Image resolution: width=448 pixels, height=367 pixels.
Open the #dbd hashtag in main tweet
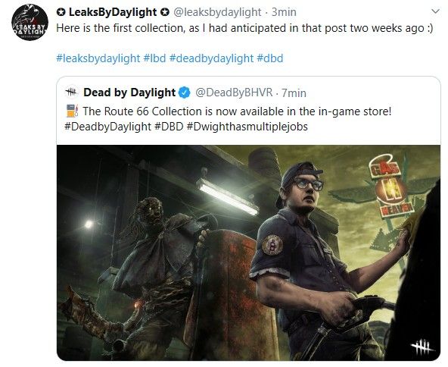[x=269, y=58]
